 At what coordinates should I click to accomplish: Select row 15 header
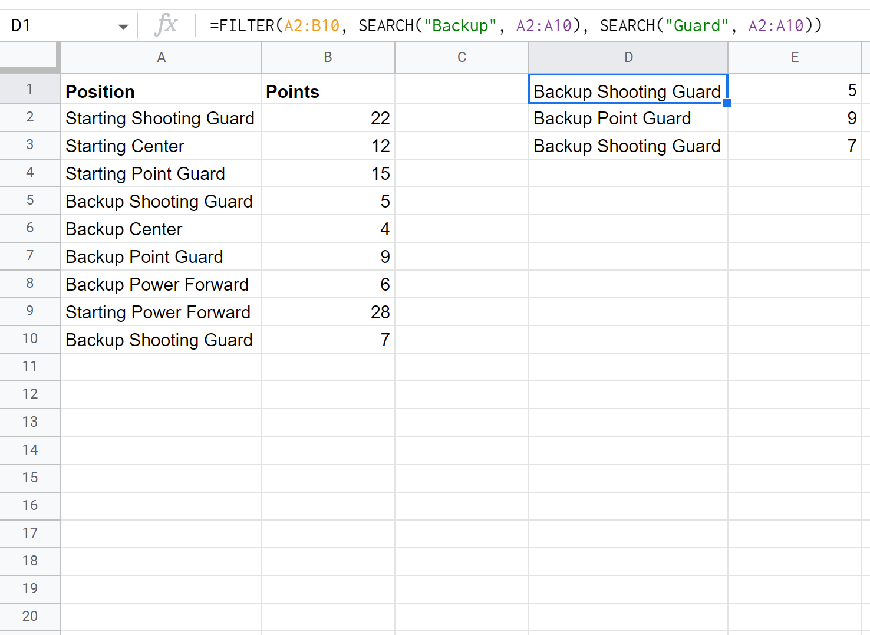[29, 478]
